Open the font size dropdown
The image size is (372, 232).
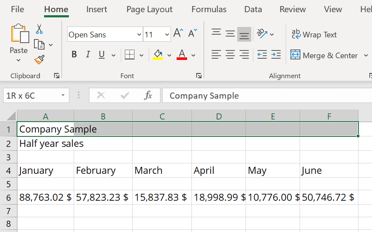pos(167,35)
